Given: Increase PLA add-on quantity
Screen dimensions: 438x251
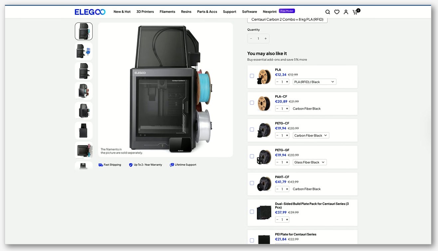Looking at the screenshot, I should (x=287, y=82).
